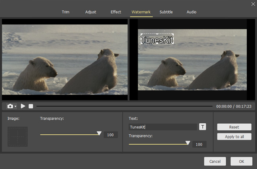
Task: Cancel the watermark changes
Action: 215,162
